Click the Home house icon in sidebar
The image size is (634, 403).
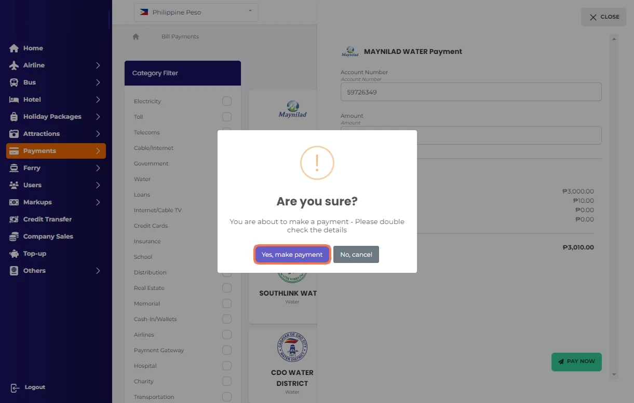[x=14, y=48]
